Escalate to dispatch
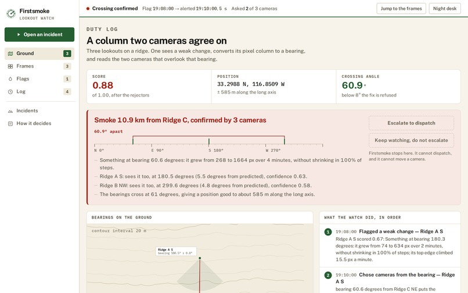 pos(411,123)
